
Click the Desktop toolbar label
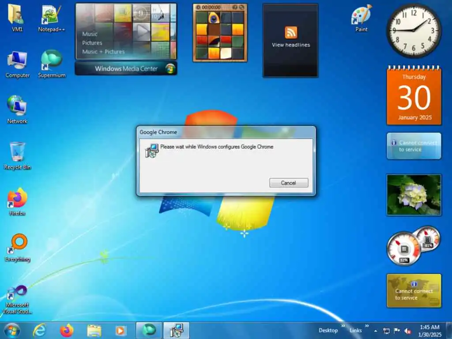point(328,331)
